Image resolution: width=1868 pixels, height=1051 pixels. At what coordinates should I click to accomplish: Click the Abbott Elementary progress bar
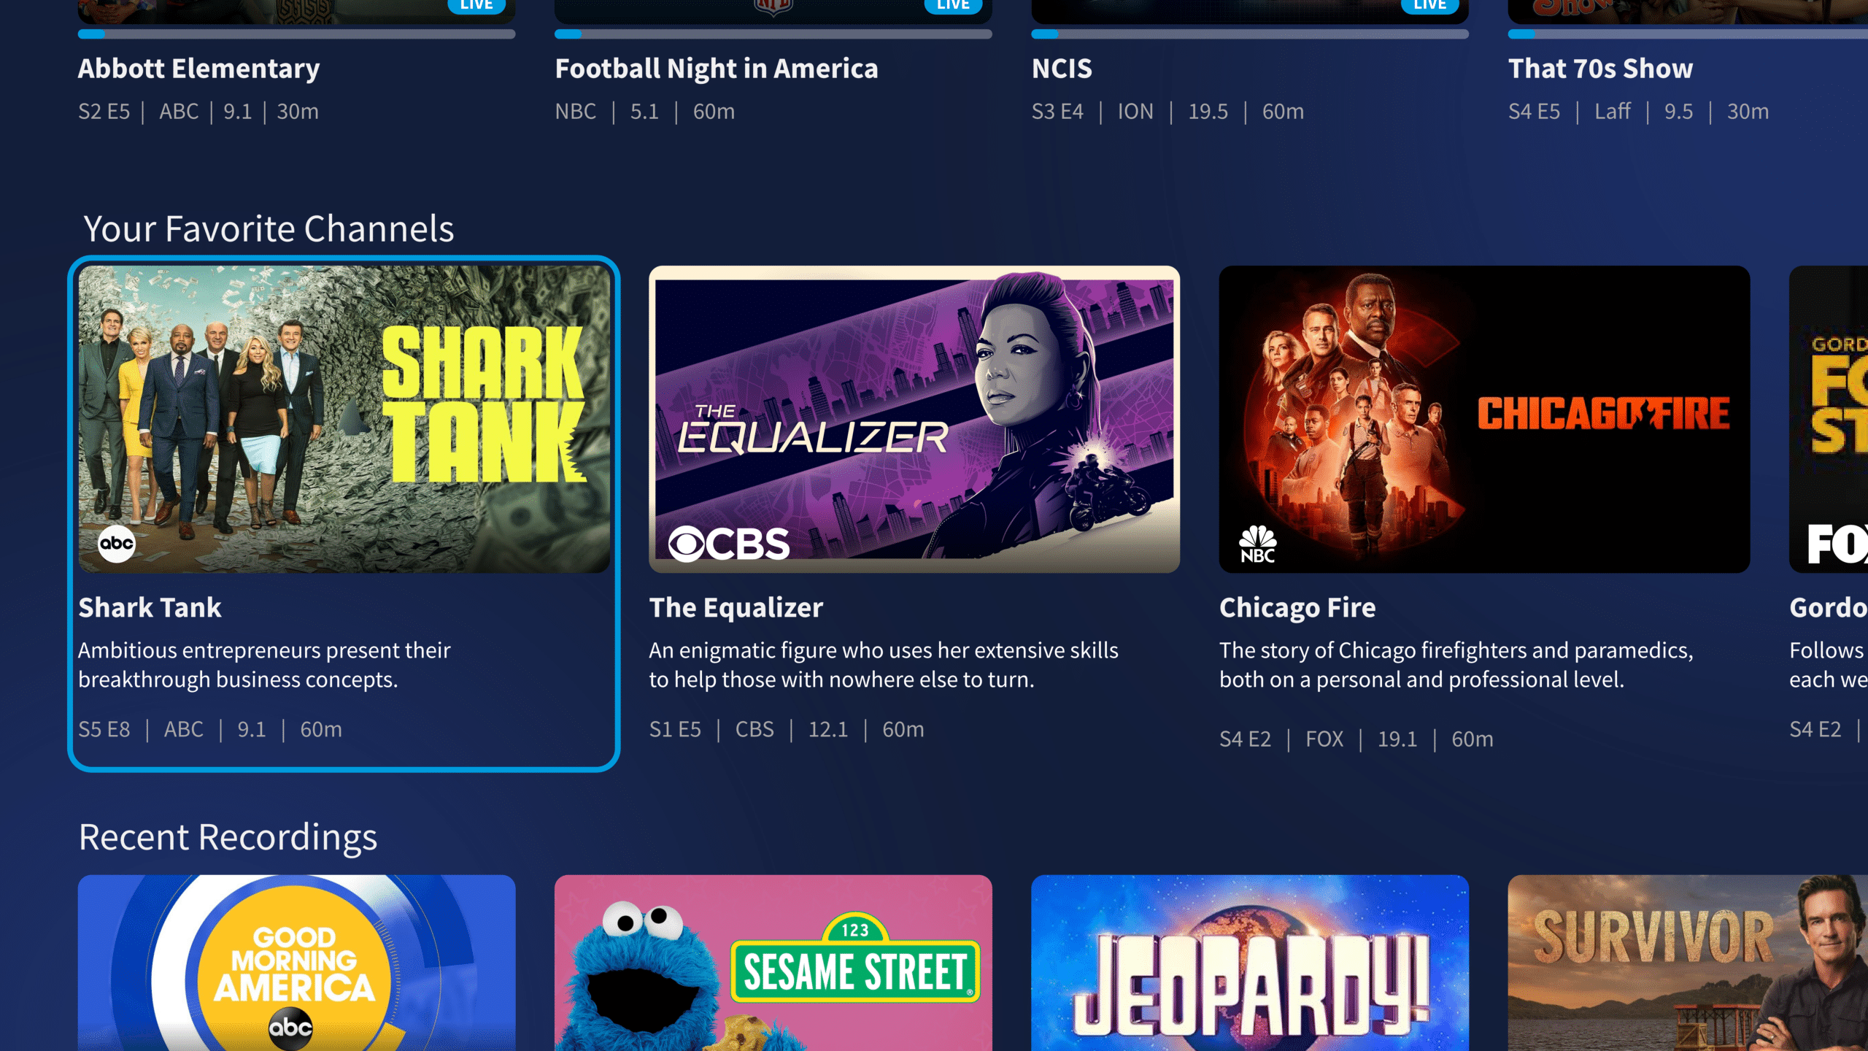(x=297, y=34)
